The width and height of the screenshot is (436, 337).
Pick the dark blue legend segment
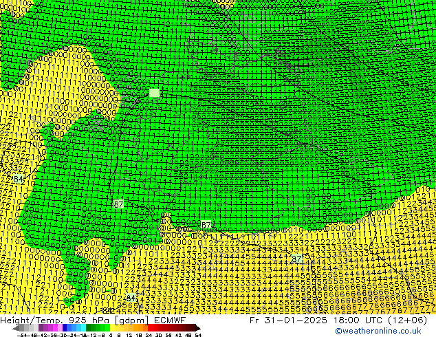pyautogui.click(x=65, y=328)
